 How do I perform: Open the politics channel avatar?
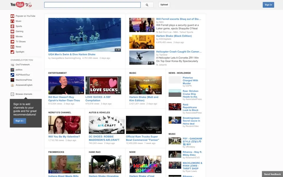[12, 70]
